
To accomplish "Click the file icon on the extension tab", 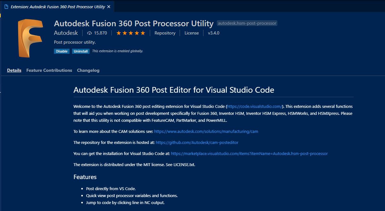I will 6,7.
